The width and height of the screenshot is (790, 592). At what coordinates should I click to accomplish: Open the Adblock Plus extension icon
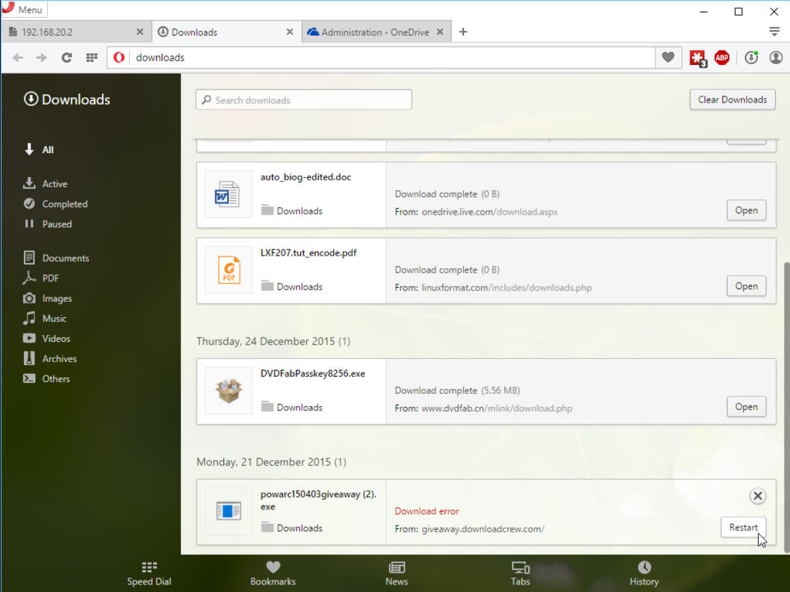722,57
